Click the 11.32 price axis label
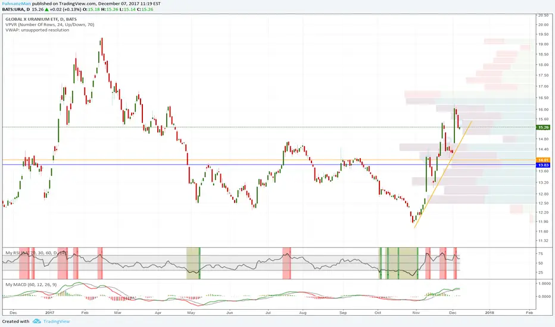555x327 pixels. click(543, 241)
